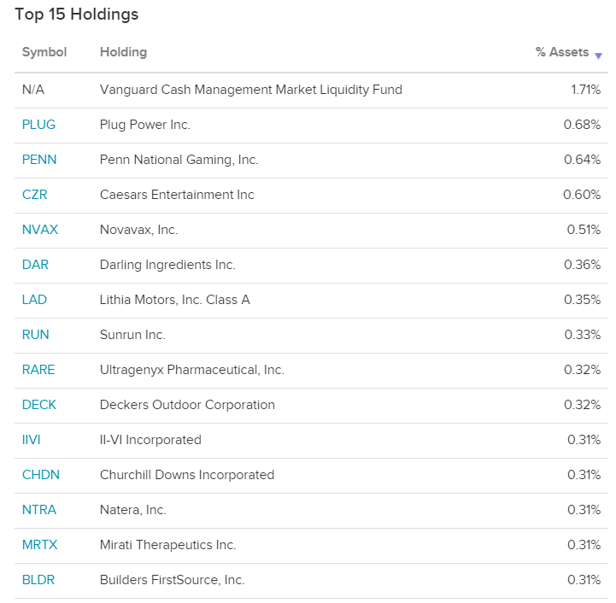Viewport: 616px width, 603px height.
Task: Select the DECK symbol link
Action: (39, 405)
